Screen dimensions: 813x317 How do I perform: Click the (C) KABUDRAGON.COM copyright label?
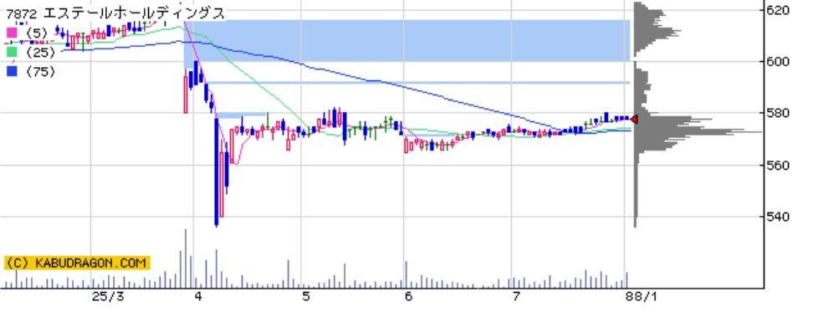77,263
